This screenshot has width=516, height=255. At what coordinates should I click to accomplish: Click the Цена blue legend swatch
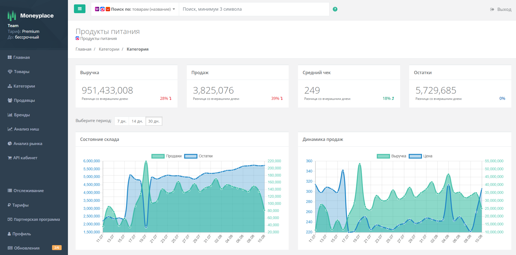(x=415, y=156)
